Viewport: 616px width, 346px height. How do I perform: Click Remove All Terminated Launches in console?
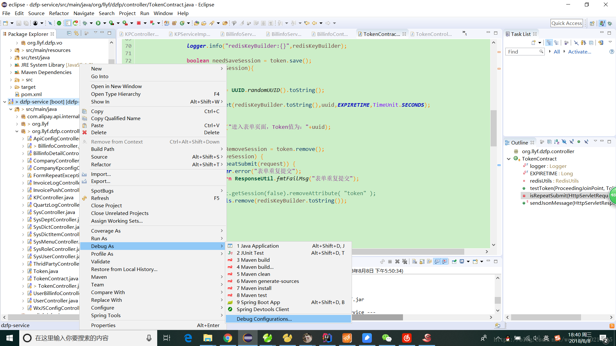pos(405,261)
